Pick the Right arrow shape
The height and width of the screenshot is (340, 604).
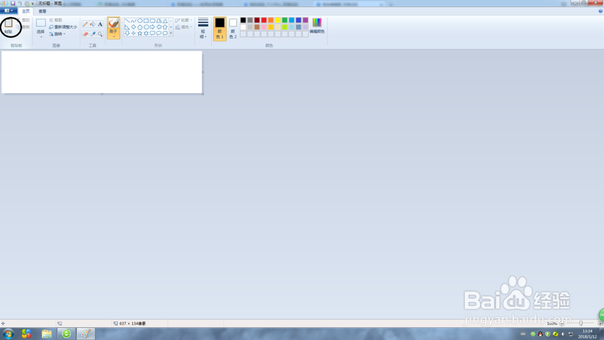coord(153,27)
